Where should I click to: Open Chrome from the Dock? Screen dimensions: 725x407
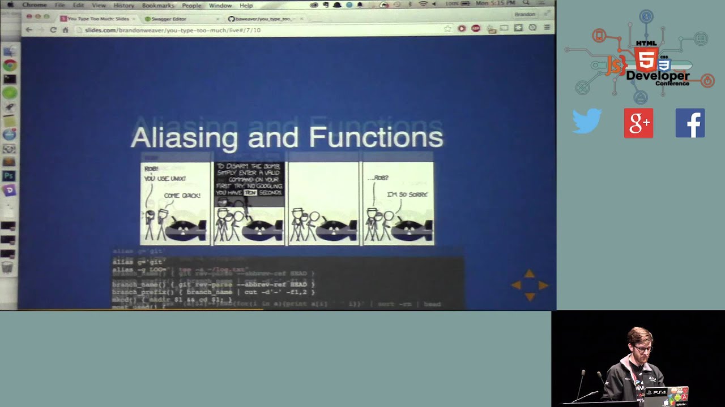10,66
